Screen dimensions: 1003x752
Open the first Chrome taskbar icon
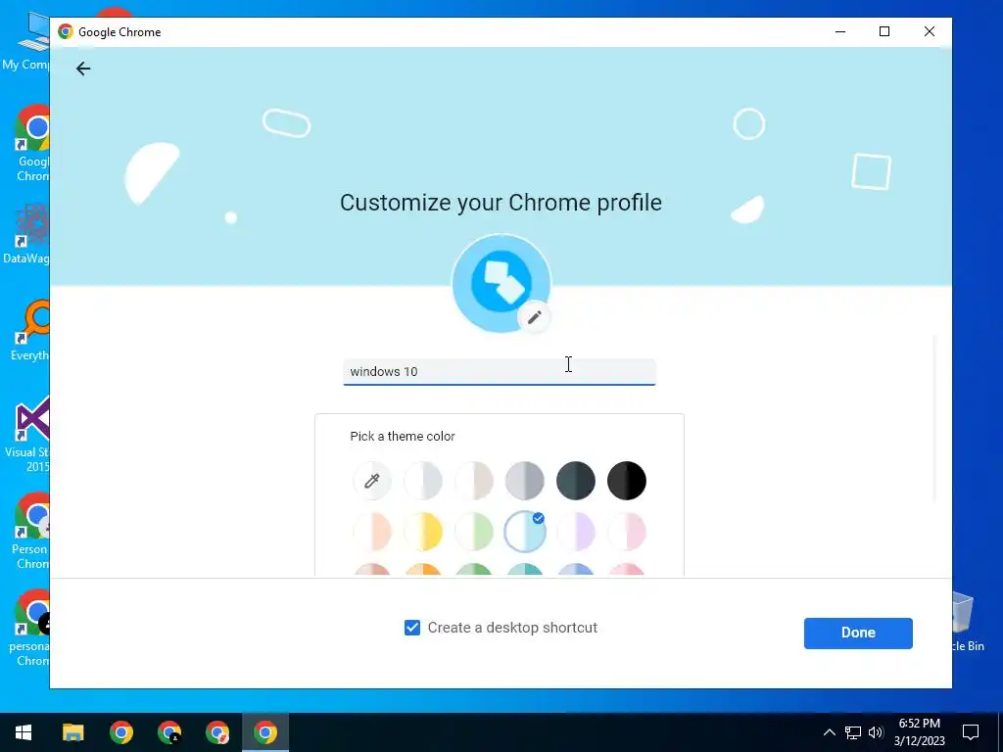point(120,732)
